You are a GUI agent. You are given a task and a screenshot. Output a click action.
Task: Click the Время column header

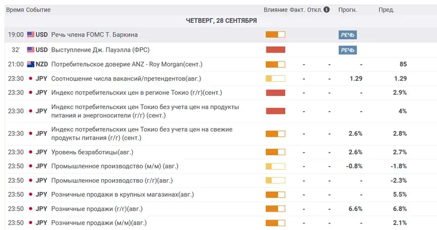click(15, 10)
